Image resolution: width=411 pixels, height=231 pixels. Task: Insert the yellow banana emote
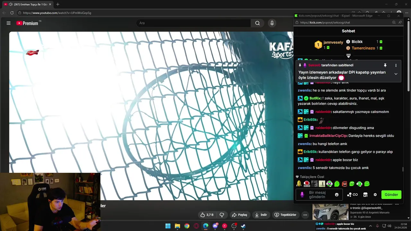click(x=299, y=184)
